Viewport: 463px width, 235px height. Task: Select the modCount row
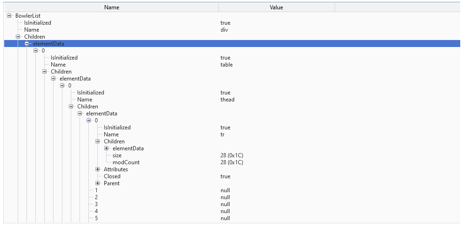click(126, 162)
